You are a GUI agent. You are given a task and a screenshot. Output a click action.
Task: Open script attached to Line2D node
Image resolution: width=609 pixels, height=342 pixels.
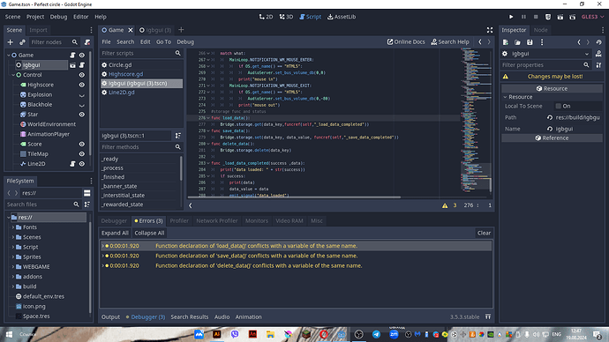point(72,164)
